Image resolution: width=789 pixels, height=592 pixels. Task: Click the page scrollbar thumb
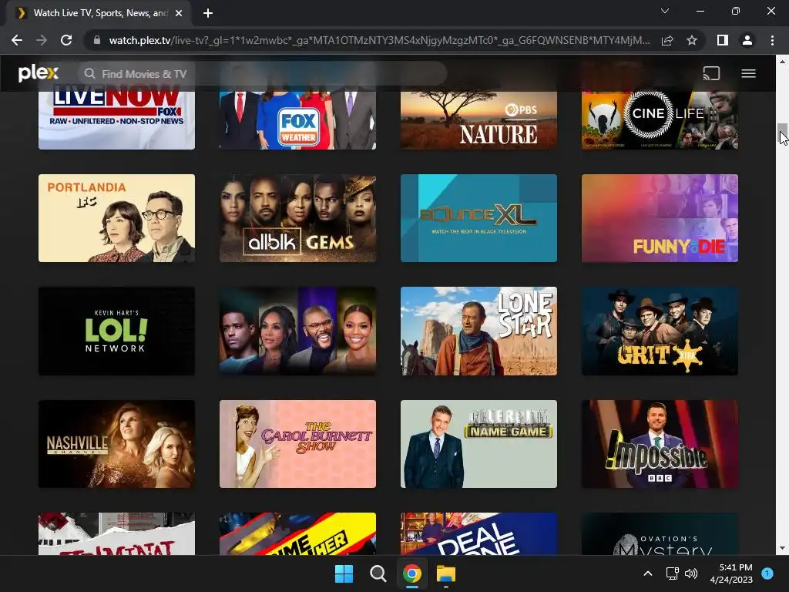click(x=782, y=133)
